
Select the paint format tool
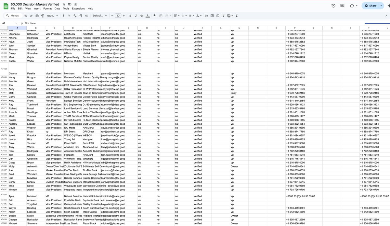43,16
